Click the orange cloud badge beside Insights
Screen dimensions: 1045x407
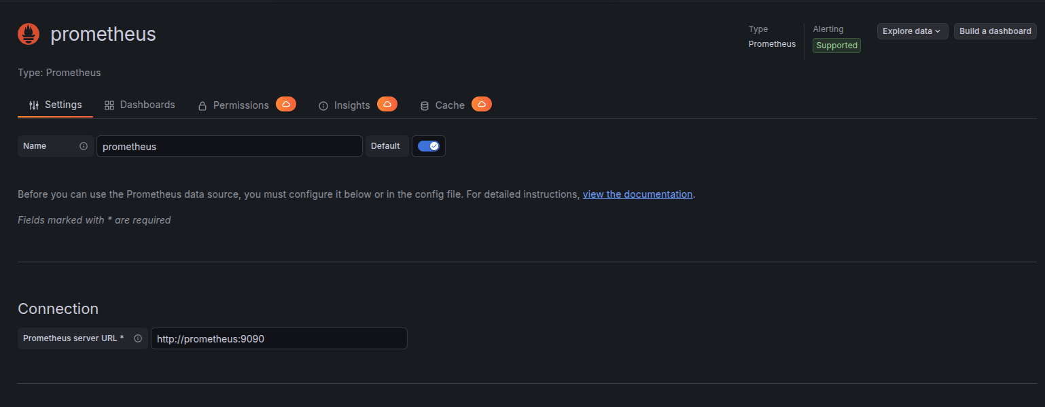pos(387,104)
